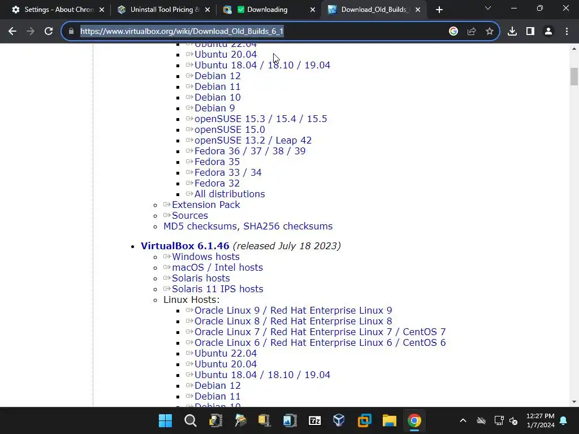Open SHA256 checksums link
Image resolution: width=579 pixels, height=434 pixels.
click(288, 226)
